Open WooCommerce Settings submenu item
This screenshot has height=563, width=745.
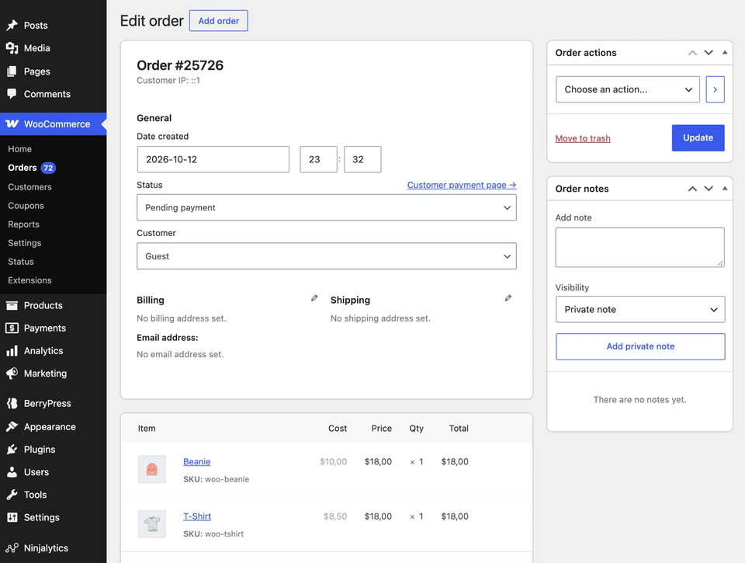click(25, 243)
